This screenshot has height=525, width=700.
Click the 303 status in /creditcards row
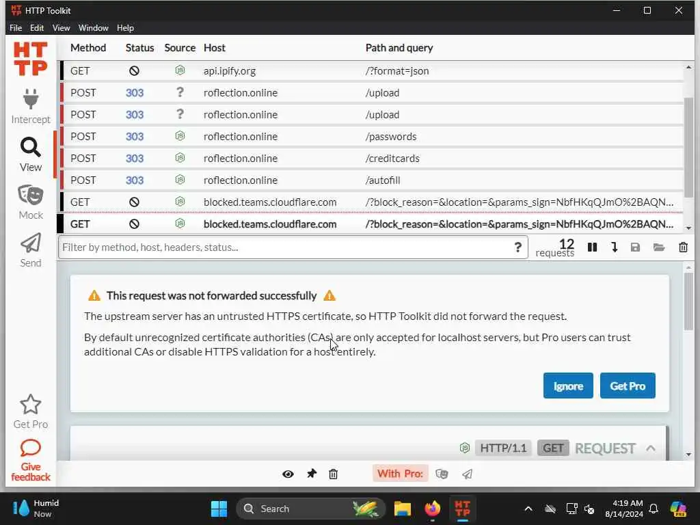click(135, 159)
